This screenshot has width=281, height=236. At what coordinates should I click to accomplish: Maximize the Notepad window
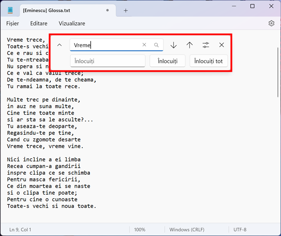click(x=252, y=6)
